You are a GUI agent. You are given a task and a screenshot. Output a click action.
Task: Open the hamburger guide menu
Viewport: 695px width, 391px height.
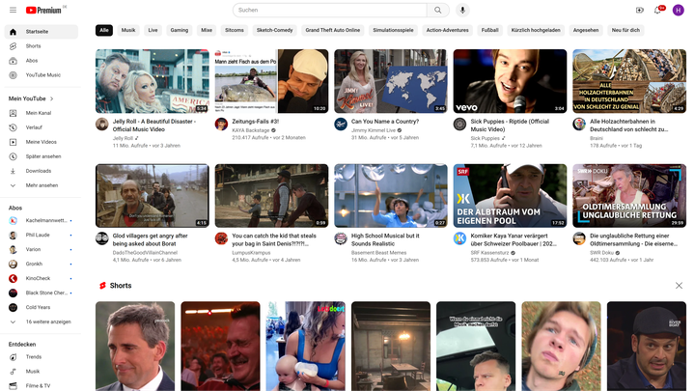click(13, 10)
